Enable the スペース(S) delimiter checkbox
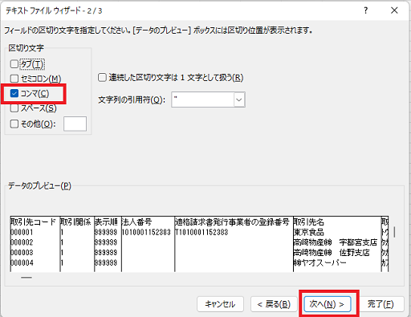 (14, 108)
